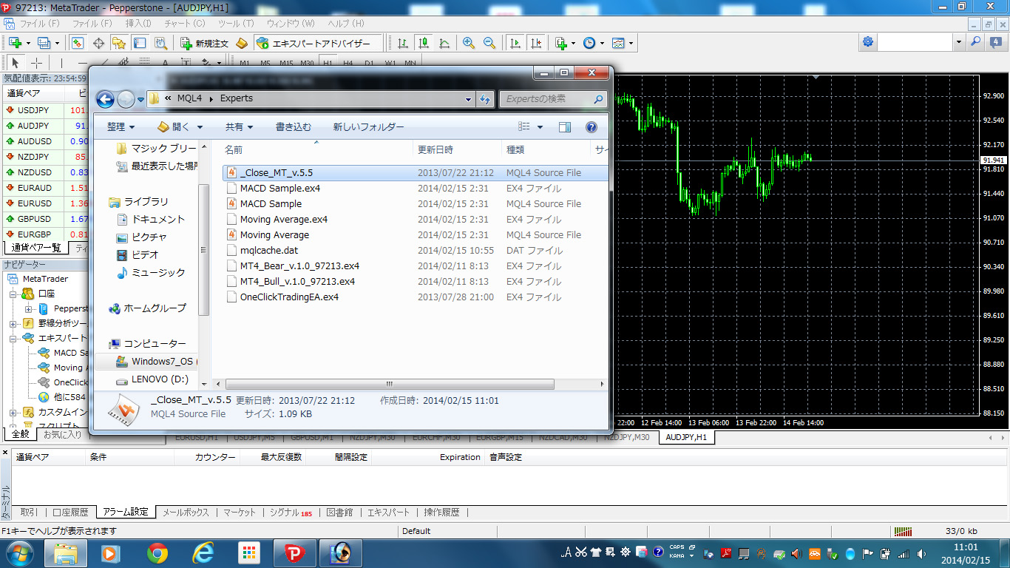1010x568 pixels.
Task: Toggle the エキスパートアドバイザー auto trading button
Action: 318,43
